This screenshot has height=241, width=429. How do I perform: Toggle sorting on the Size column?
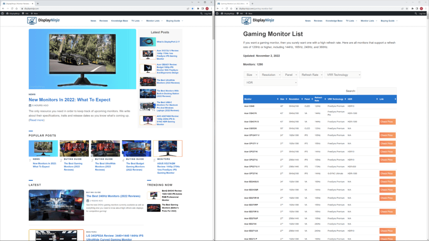[x=283, y=99]
